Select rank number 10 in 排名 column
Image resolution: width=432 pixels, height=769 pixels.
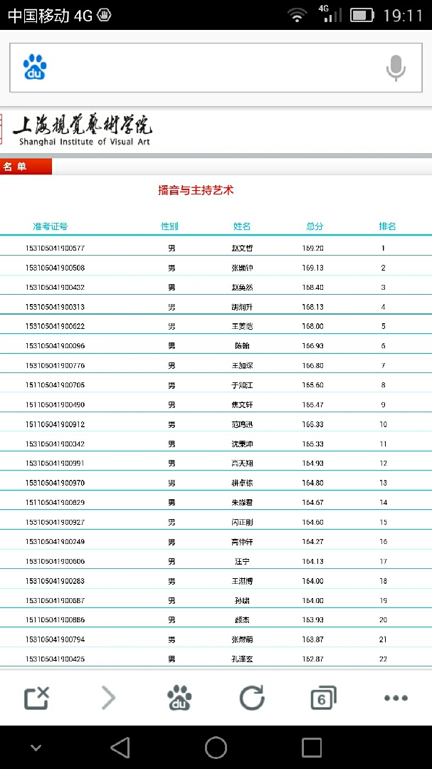click(384, 424)
